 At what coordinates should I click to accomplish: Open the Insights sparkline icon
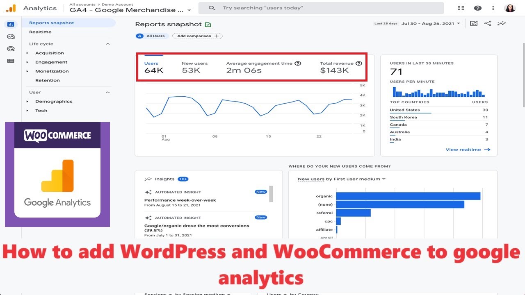pos(502,23)
